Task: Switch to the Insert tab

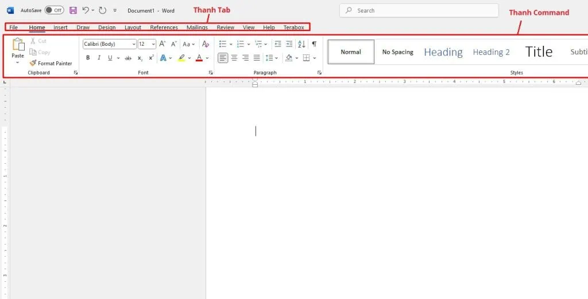Action: pos(60,27)
